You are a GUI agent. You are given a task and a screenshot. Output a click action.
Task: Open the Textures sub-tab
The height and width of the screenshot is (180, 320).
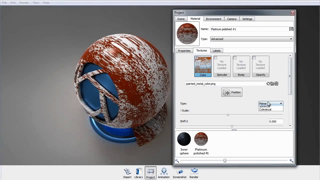click(x=201, y=50)
